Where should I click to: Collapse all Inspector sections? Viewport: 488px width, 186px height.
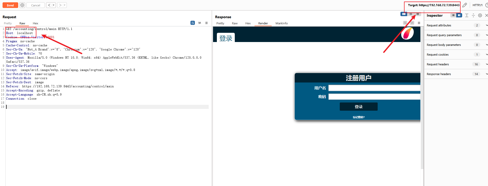tap(473, 15)
